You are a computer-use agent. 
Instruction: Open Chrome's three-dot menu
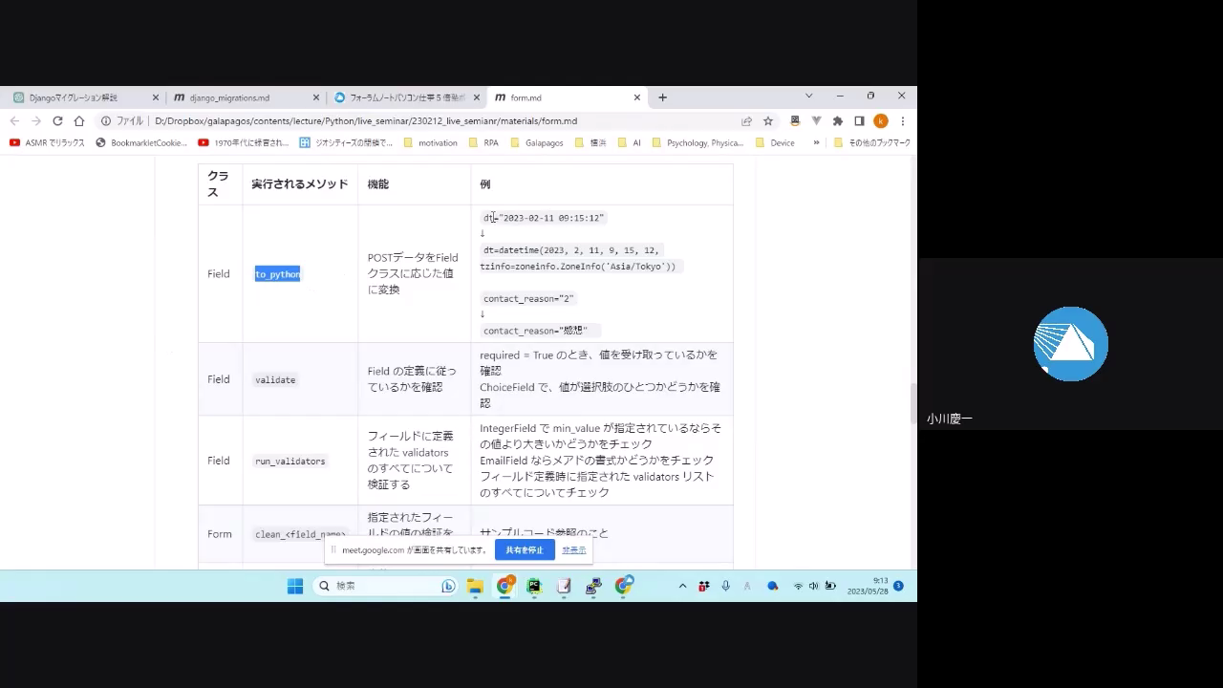pyautogui.click(x=902, y=121)
